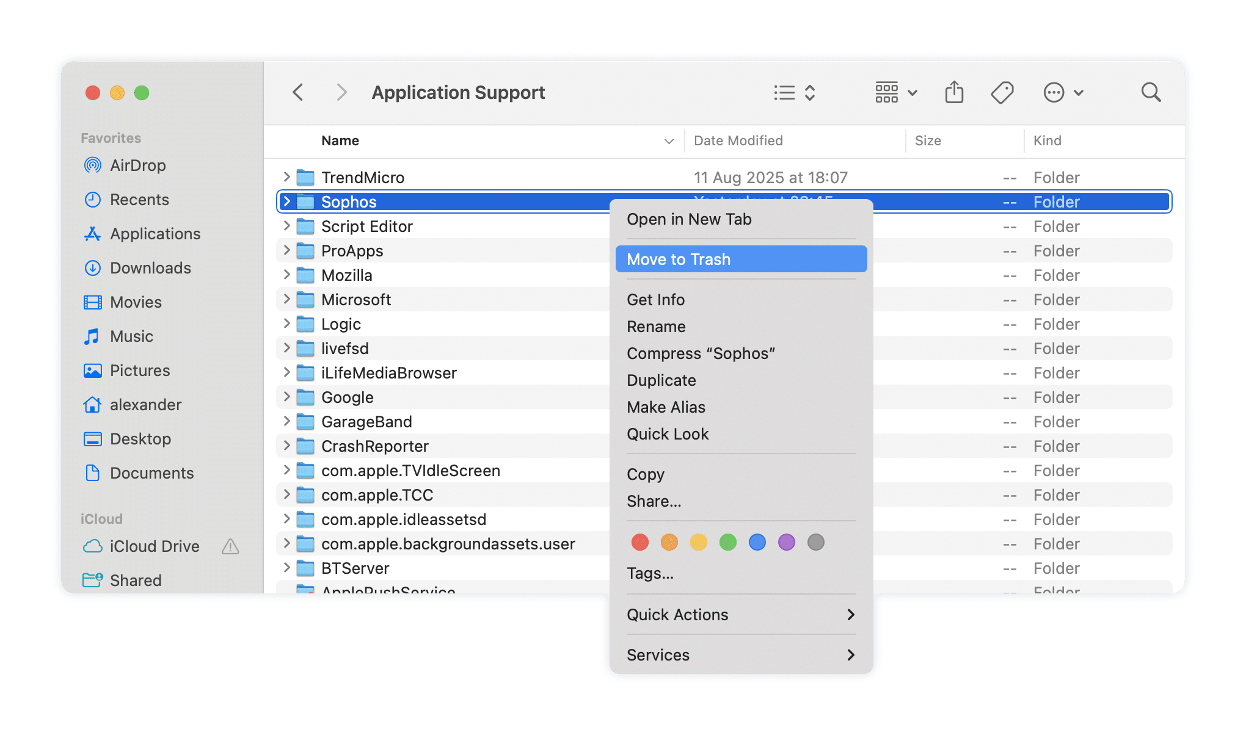Click the Tags icon in the toolbar
Viewport: 1246px width, 735px height.
click(1002, 92)
